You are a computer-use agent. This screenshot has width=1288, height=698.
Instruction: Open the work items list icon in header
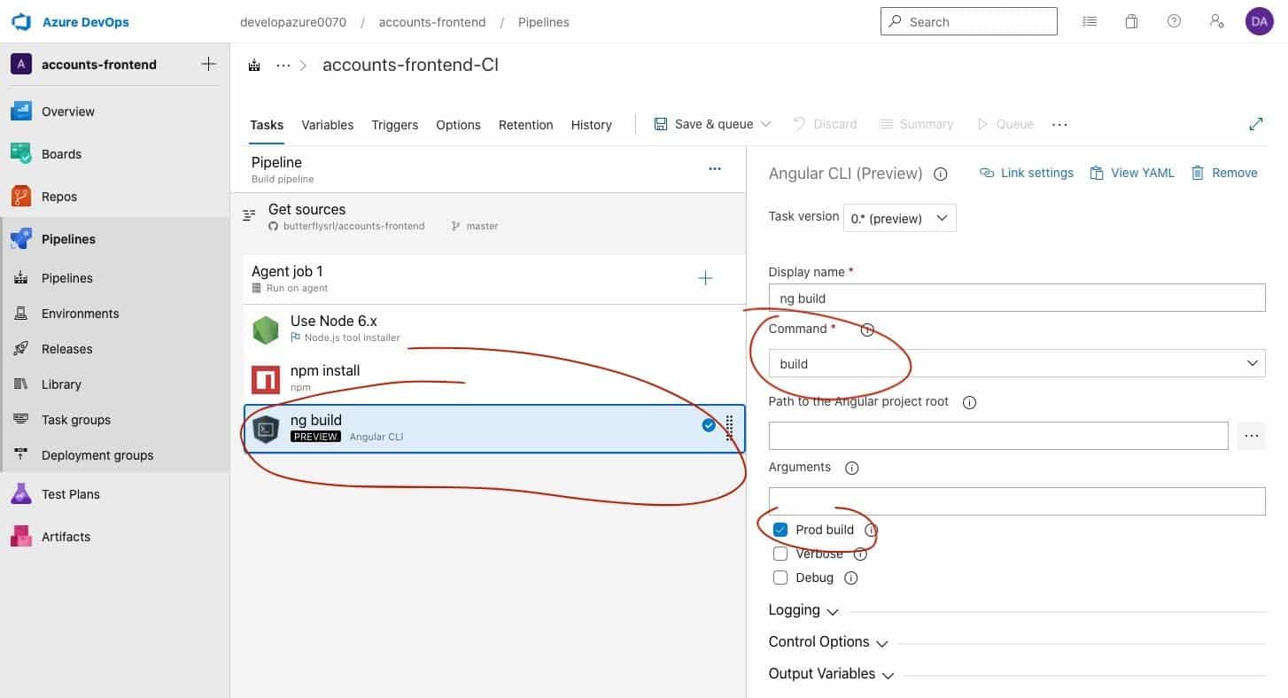click(1090, 21)
